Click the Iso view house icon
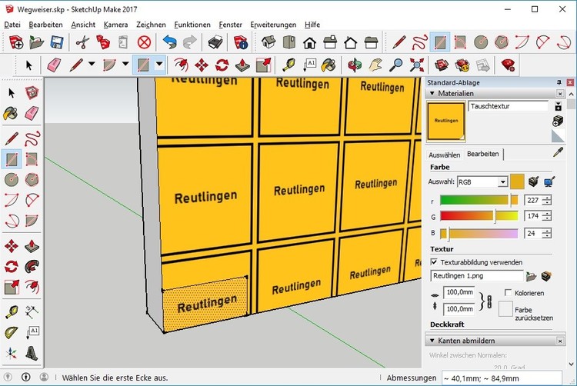 pyautogui.click(x=268, y=42)
